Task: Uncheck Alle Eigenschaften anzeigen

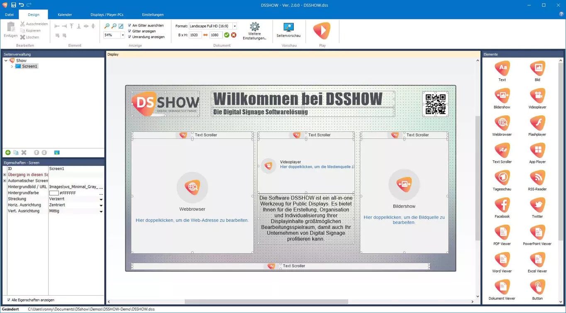Action: pyautogui.click(x=9, y=300)
